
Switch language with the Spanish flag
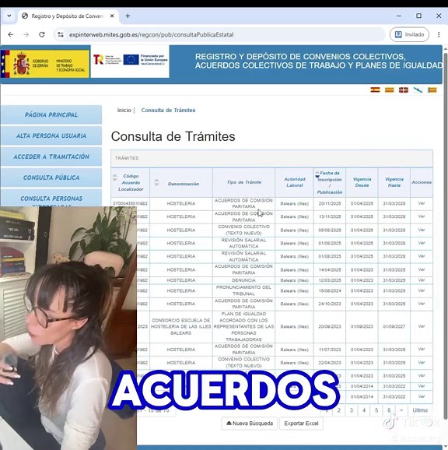coord(375,90)
